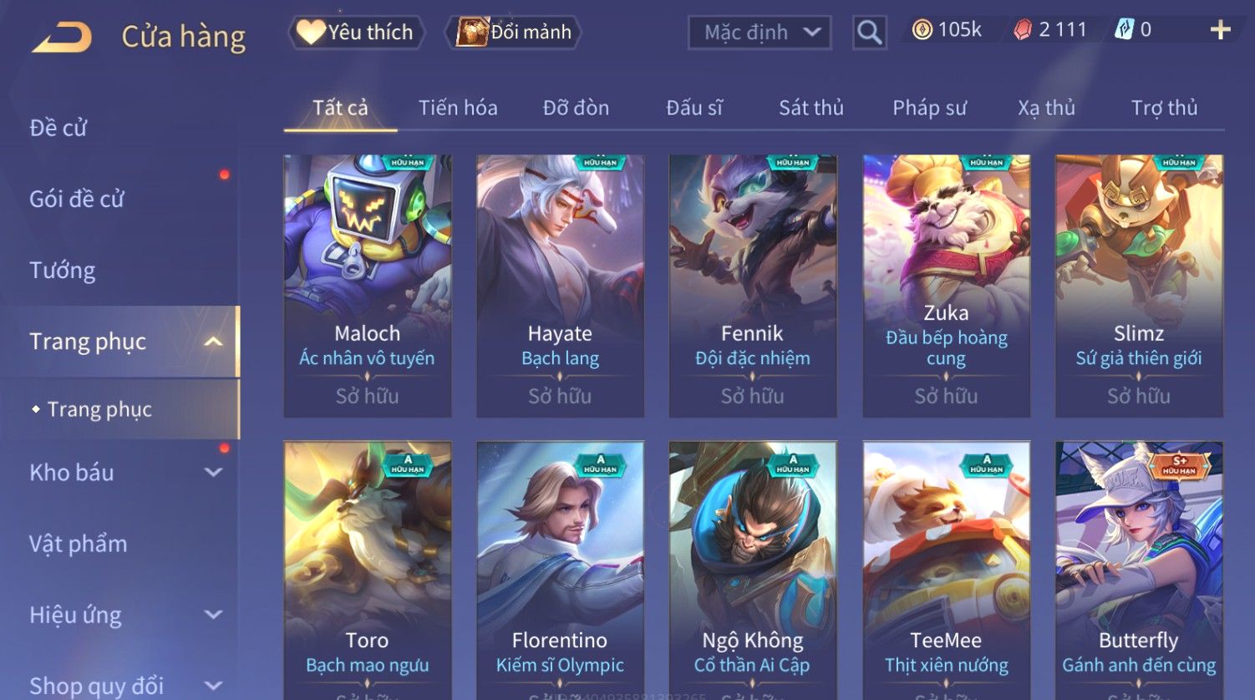Click the heart icon for Yêu thích
Viewport: 1255px width, 700px height.
click(x=311, y=33)
